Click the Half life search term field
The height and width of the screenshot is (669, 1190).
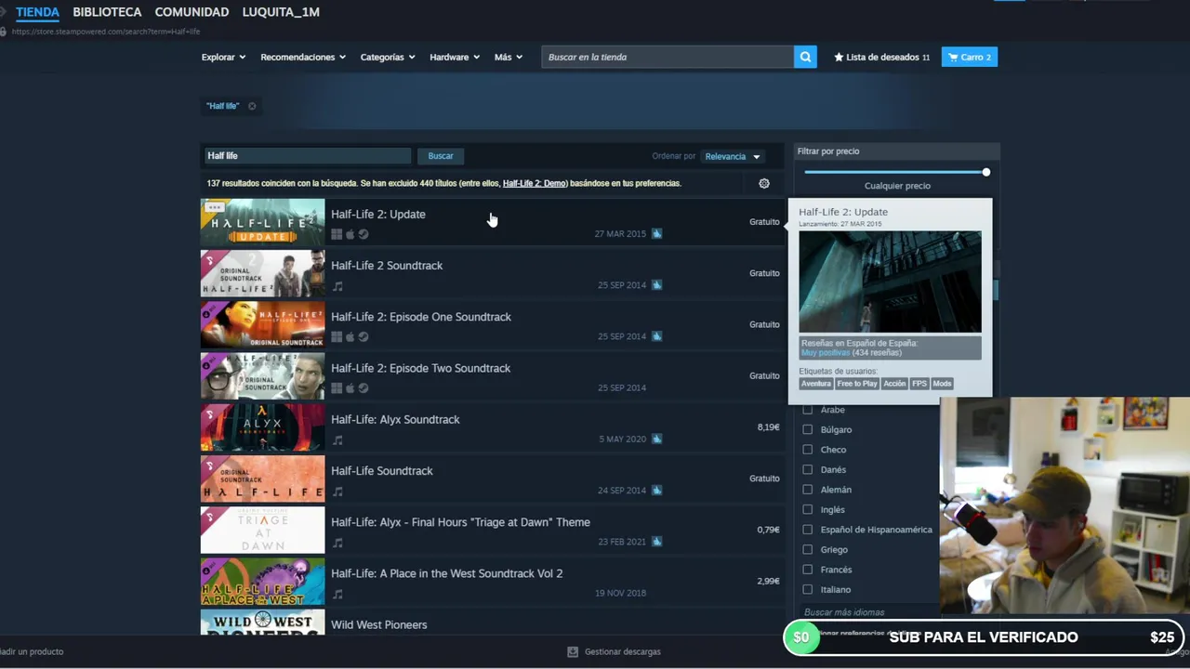[306, 156]
